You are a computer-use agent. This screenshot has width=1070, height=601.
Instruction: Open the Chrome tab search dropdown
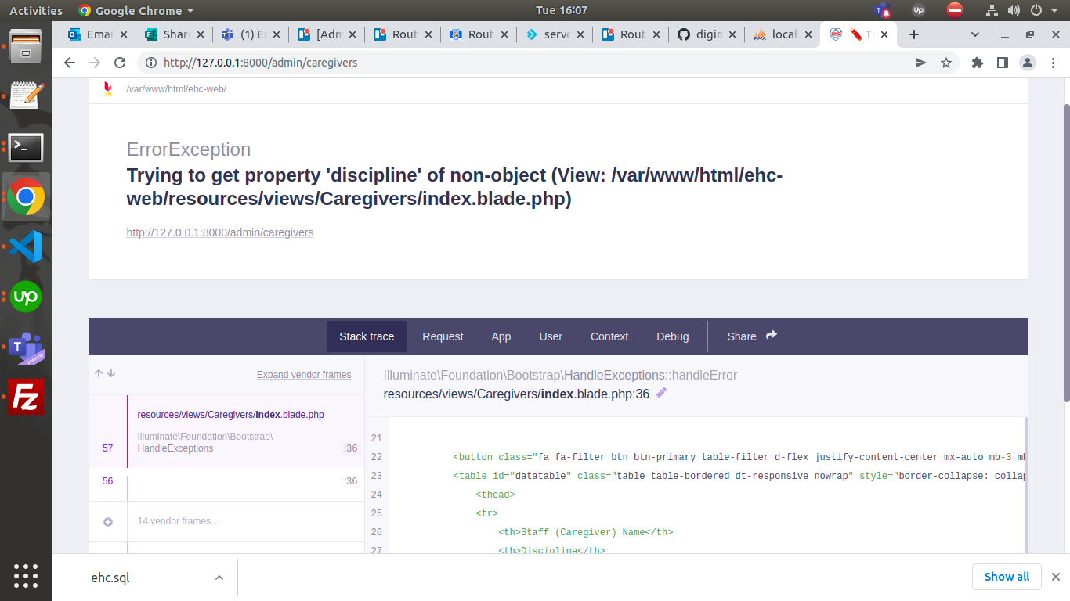[975, 34]
